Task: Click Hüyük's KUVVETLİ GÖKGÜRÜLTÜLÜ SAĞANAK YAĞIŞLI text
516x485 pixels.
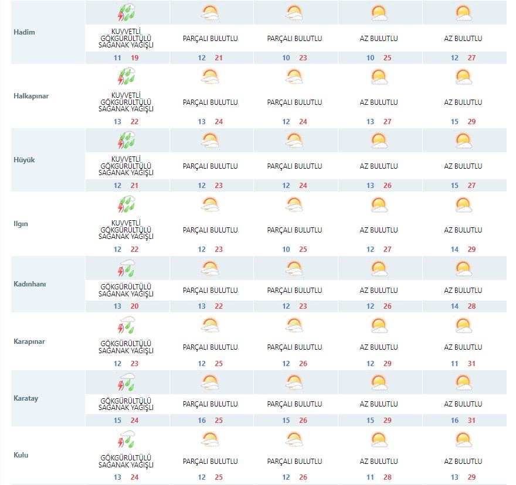Action: [x=127, y=166]
